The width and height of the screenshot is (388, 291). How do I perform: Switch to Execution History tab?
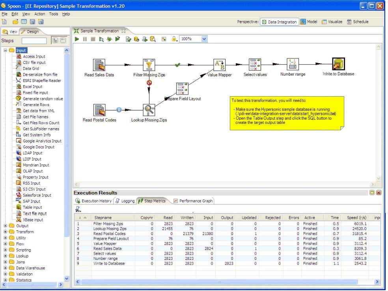coord(93,201)
